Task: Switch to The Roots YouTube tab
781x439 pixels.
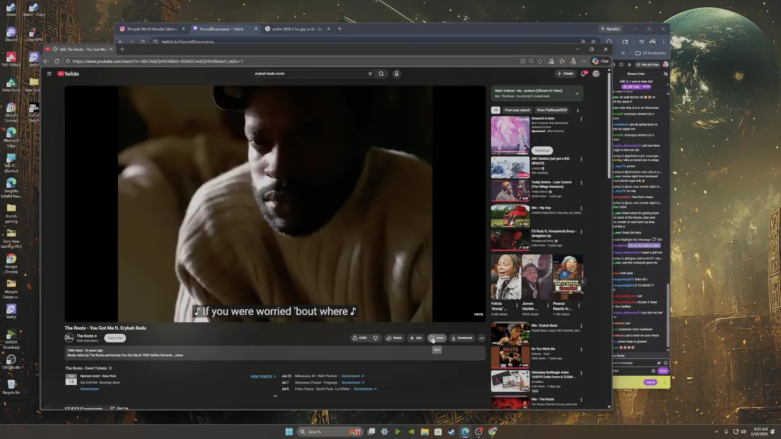Action: (78, 49)
